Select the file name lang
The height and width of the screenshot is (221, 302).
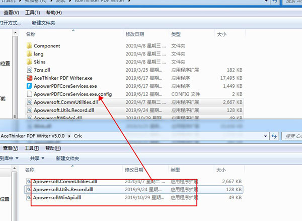tap(39, 54)
